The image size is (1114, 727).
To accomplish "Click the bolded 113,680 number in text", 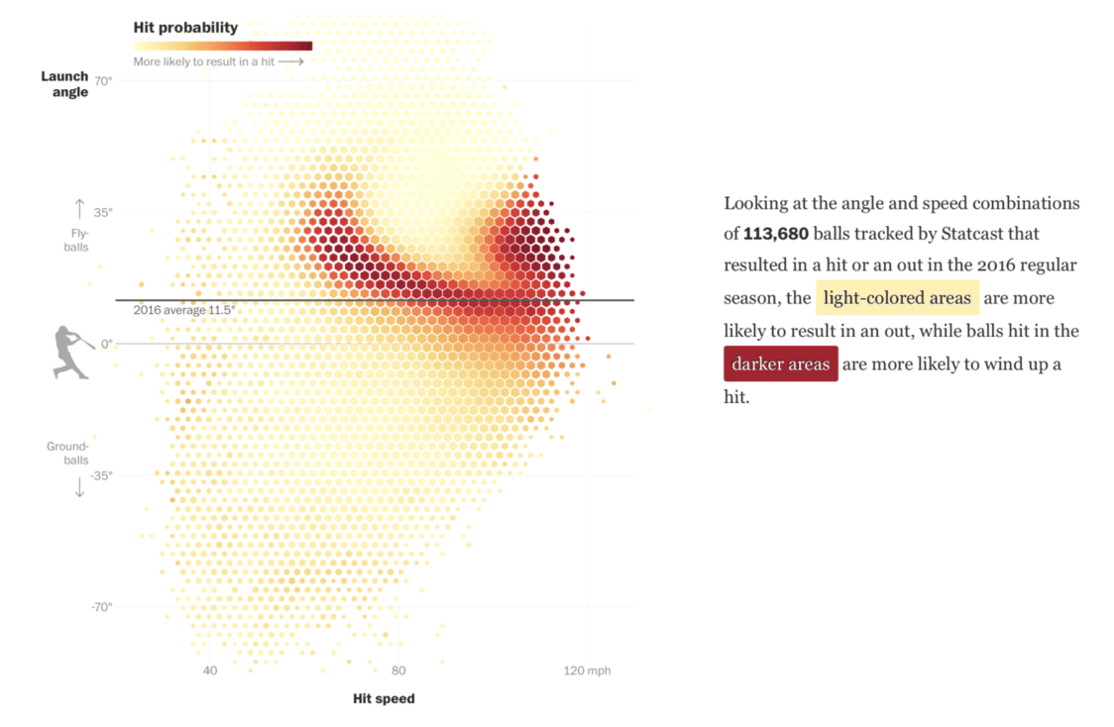I will click(x=776, y=234).
